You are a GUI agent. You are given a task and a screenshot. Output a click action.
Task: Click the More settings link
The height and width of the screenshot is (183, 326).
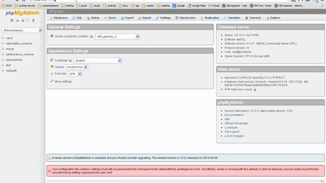click(x=63, y=81)
